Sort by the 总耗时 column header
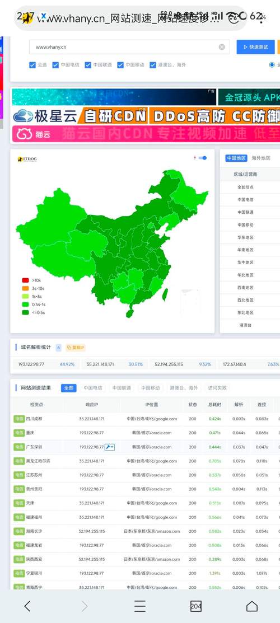Screen dimensions: 280x623 tap(215, 405)
